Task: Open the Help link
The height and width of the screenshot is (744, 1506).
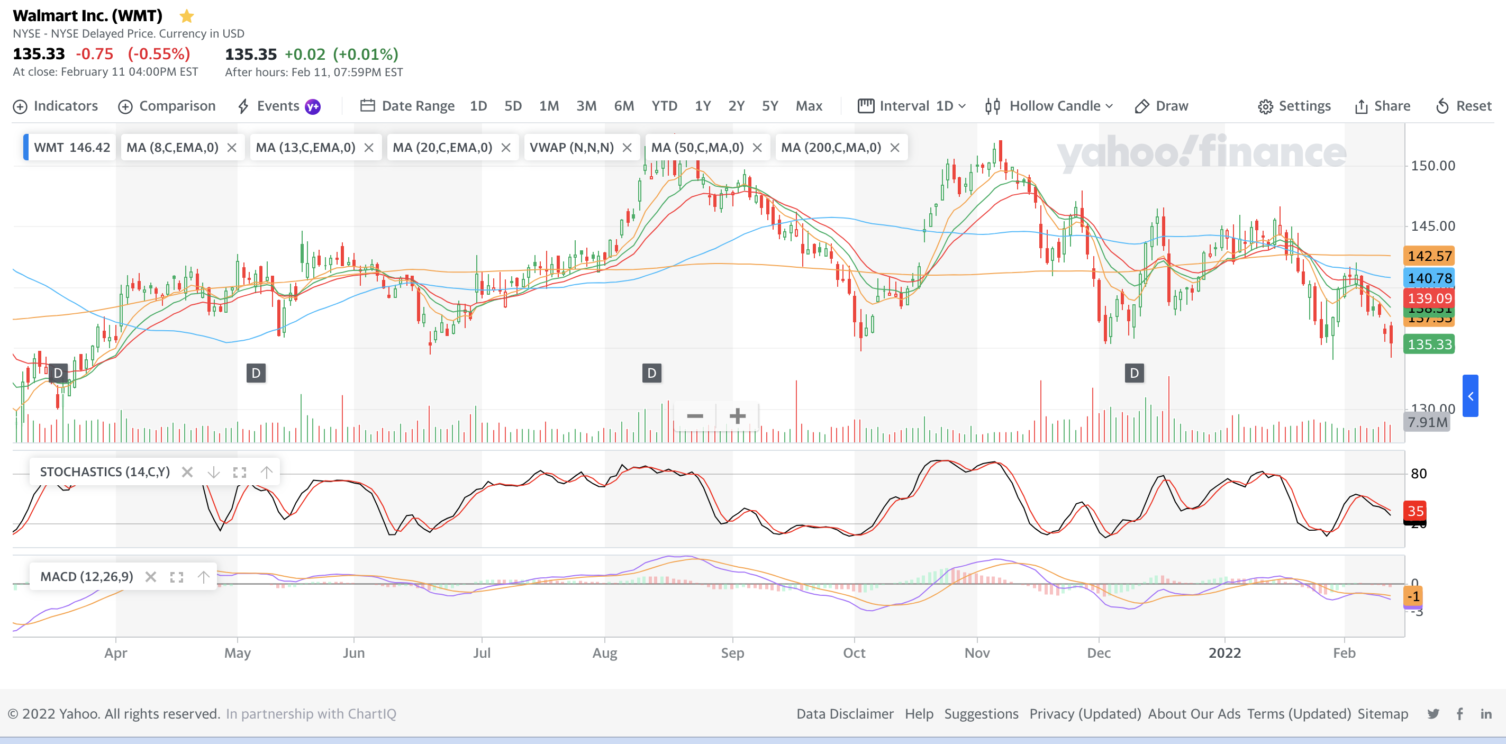Action: click(x=919, y=714)
